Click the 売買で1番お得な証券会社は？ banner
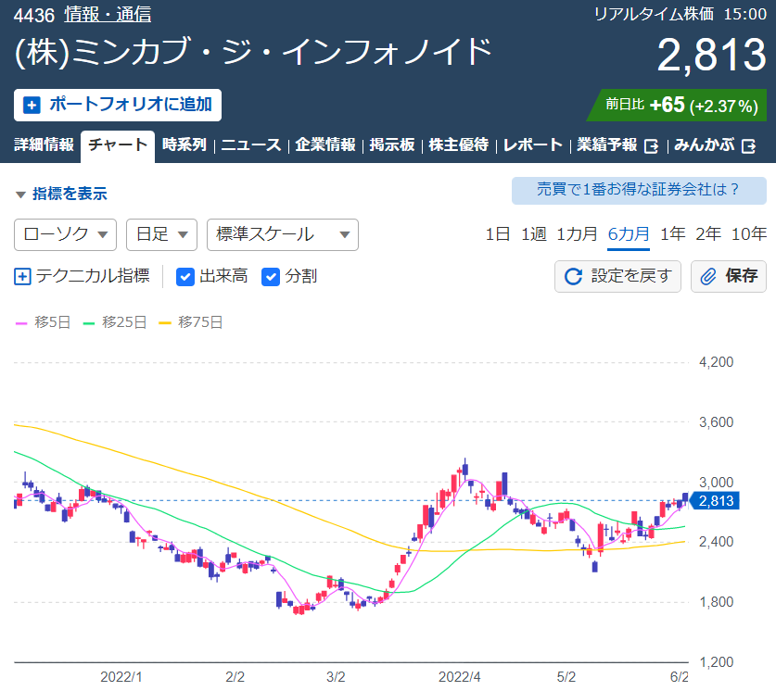This screenshot has height=691, width=776. 639,190
